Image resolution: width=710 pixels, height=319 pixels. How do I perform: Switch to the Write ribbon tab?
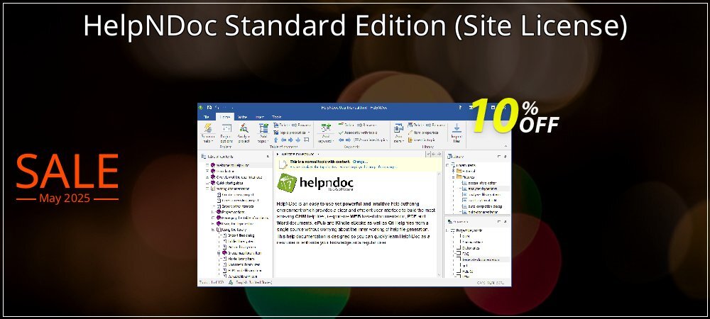(x=243, y=116)
